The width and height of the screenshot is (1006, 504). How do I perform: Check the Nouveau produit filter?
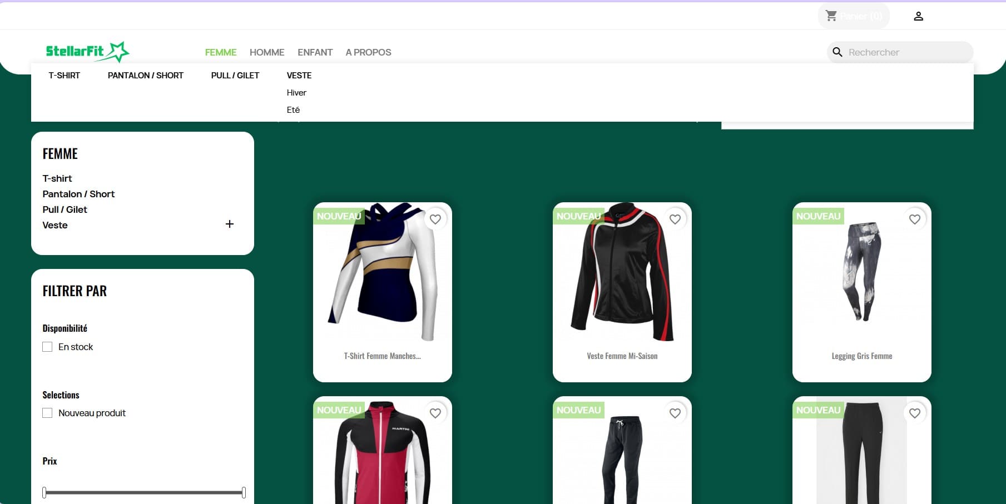coord(47,413)
